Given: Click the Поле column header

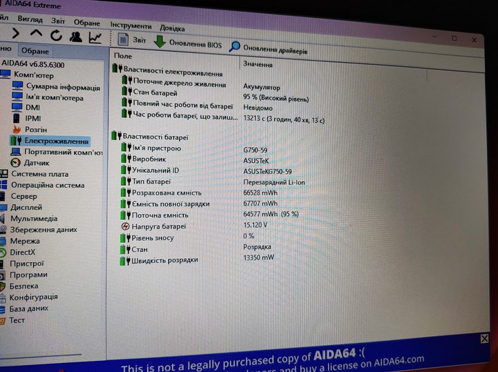Looking at the screenshot, I should 122,56.
